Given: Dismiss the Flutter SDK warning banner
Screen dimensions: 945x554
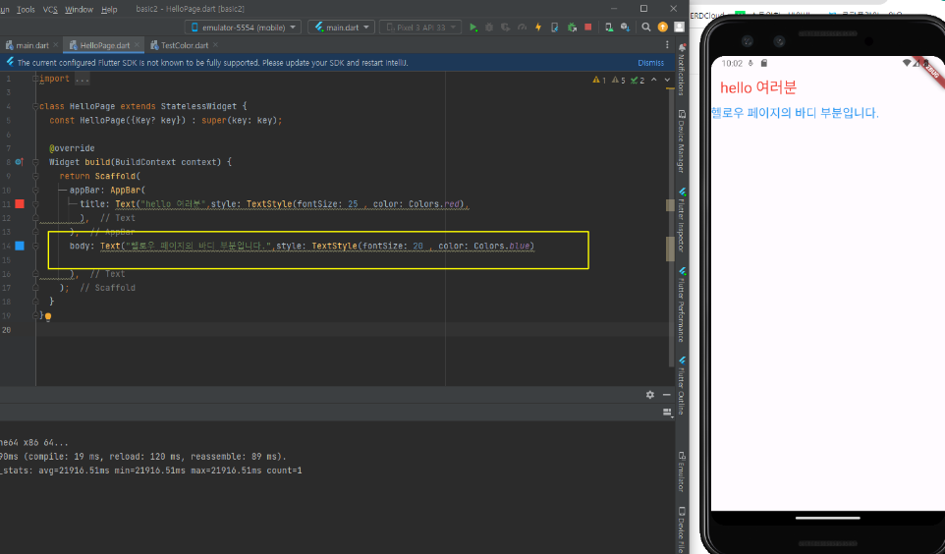Looking at the screenshot, I should (x=651, y=63).
